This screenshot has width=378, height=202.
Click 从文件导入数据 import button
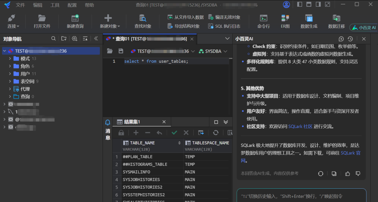click(x=185, y=17)
